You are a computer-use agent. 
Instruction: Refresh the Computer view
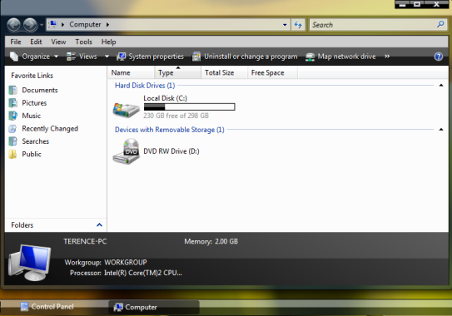tap(298, 25)
